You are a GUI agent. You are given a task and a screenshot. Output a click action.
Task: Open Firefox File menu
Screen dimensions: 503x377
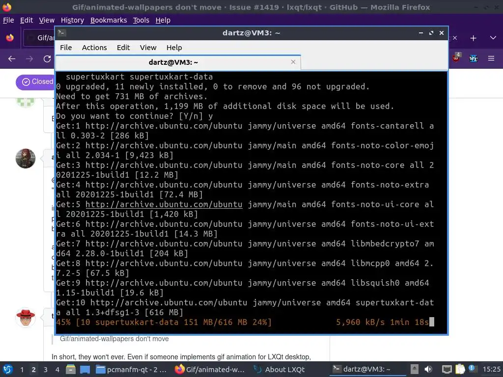coord(8,20)
